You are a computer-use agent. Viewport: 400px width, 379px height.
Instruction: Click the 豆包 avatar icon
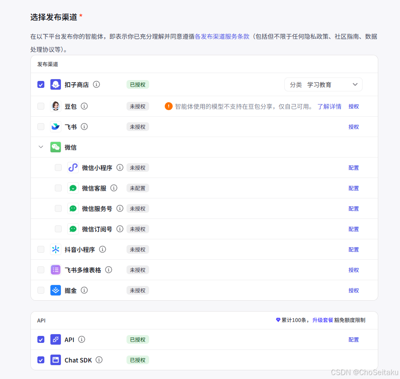click(x=56, y=106)
